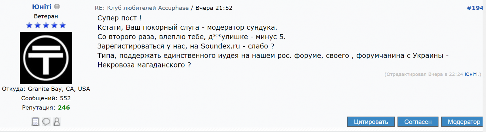The image size is (486, 132).
Task: Click the calculator-style icon under the profile
Action: [36, 122]
